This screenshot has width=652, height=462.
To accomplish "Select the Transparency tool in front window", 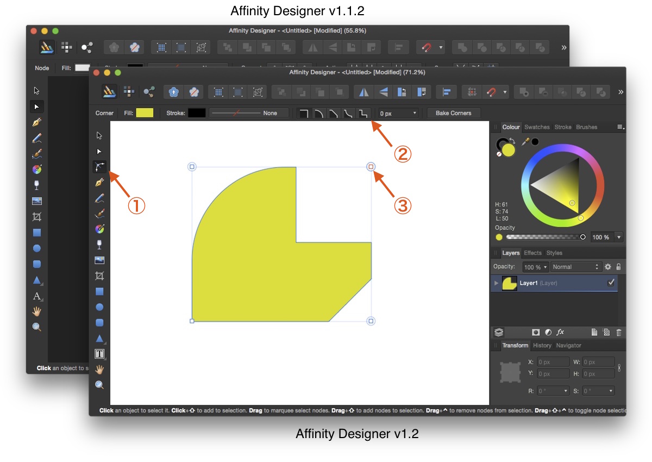I will point(99,245).
